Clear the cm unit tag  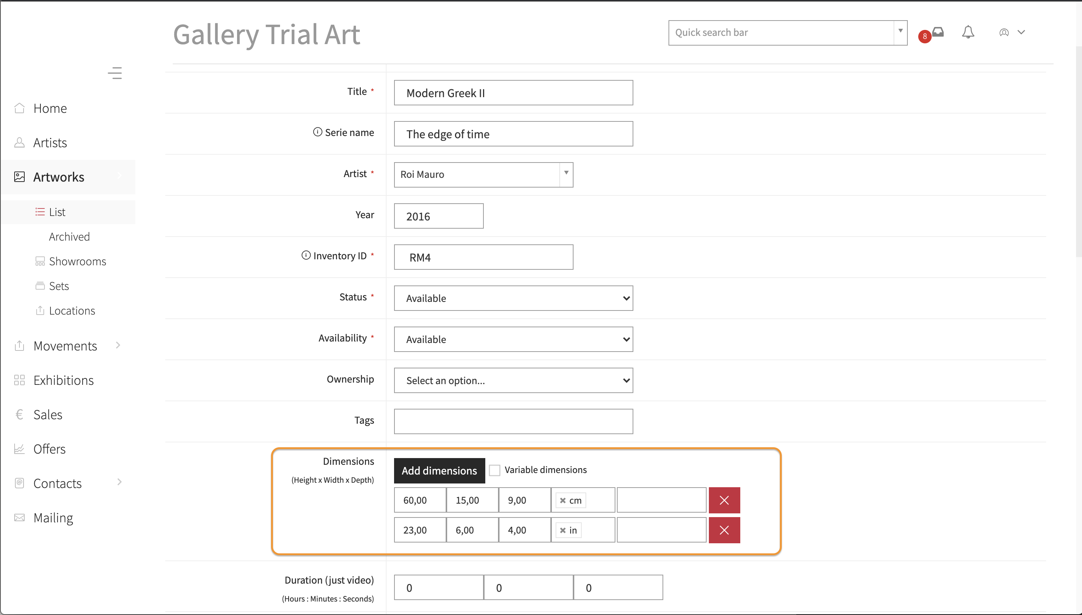coord(563,501)
